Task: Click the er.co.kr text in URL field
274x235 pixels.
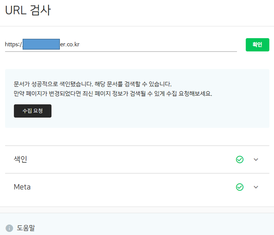Action: point(70,45)
